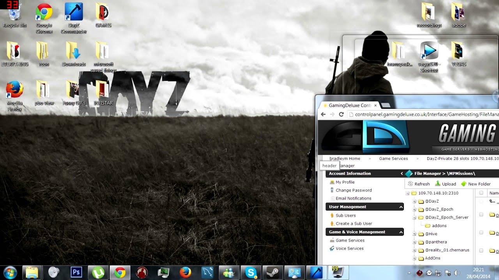Click Create a Sub User
Viewport: 499px width, 280px height.
point(354,224)
